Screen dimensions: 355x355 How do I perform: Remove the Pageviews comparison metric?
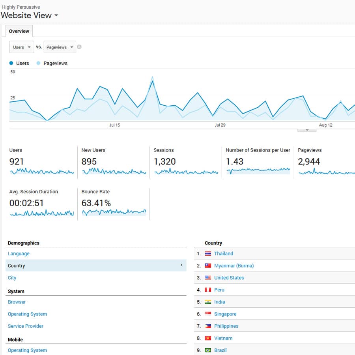[x=79, y=47]
